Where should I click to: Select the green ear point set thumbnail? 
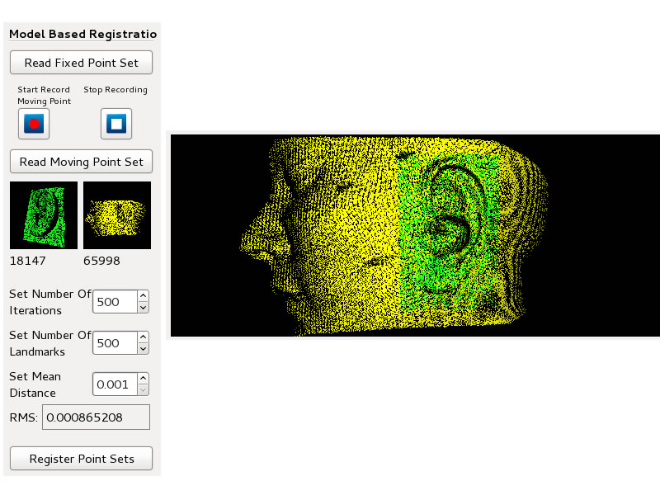[44, 215]
